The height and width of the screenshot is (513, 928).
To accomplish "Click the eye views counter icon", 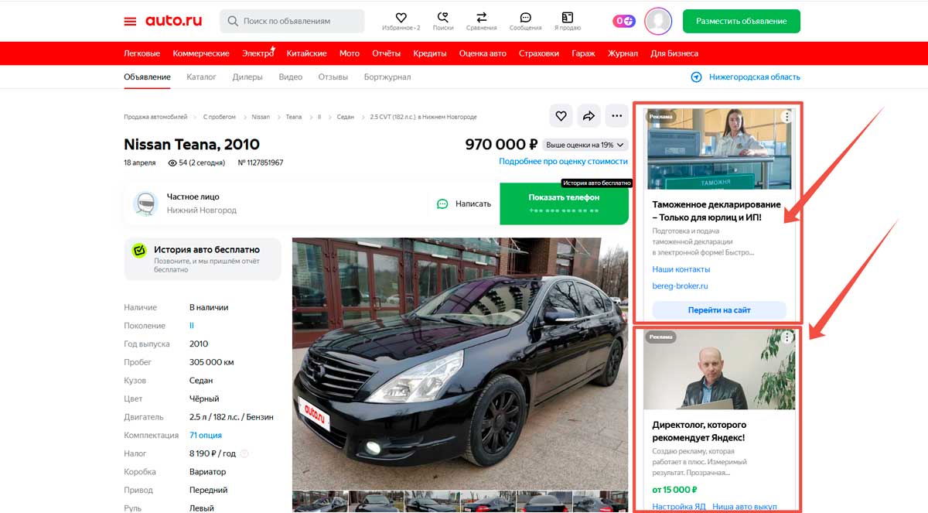I will point(172,163).
